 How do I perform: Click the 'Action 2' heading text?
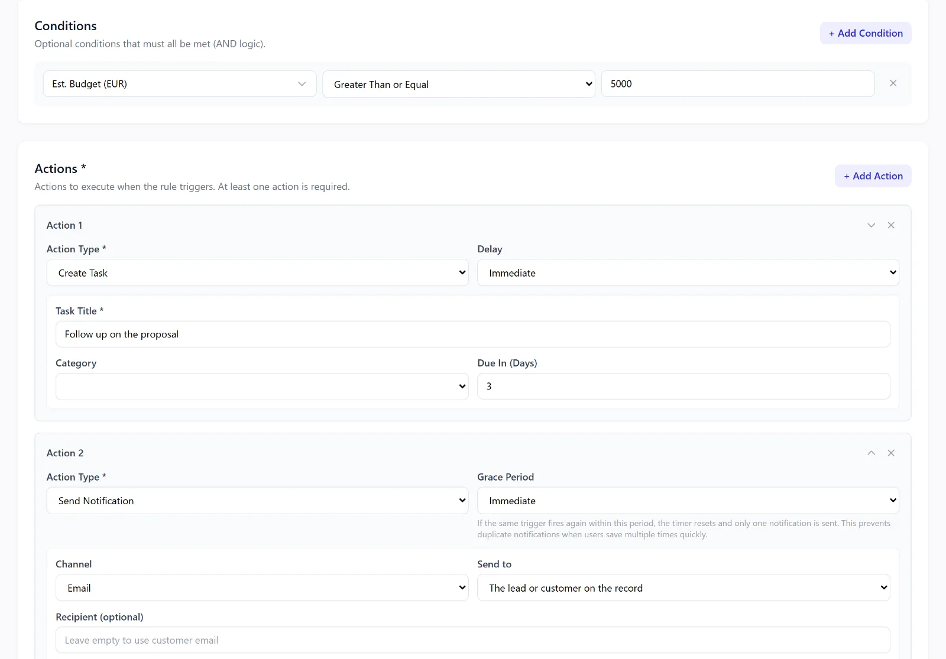[x=65, y=453]
